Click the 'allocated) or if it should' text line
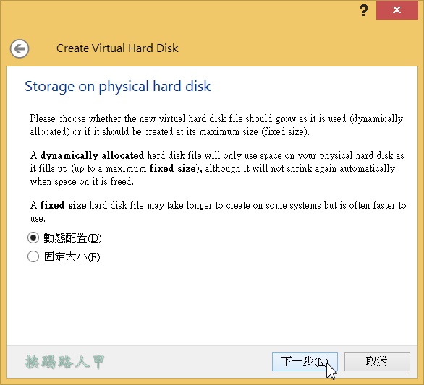This screenshot has width=424, height=385. (x=169, y=131)
